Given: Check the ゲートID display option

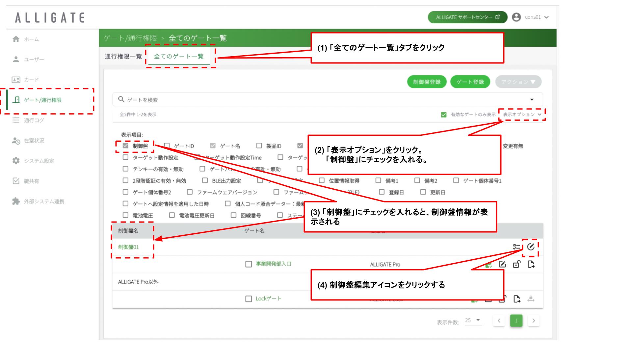Looking at the screenshot, I should point(167,146).
